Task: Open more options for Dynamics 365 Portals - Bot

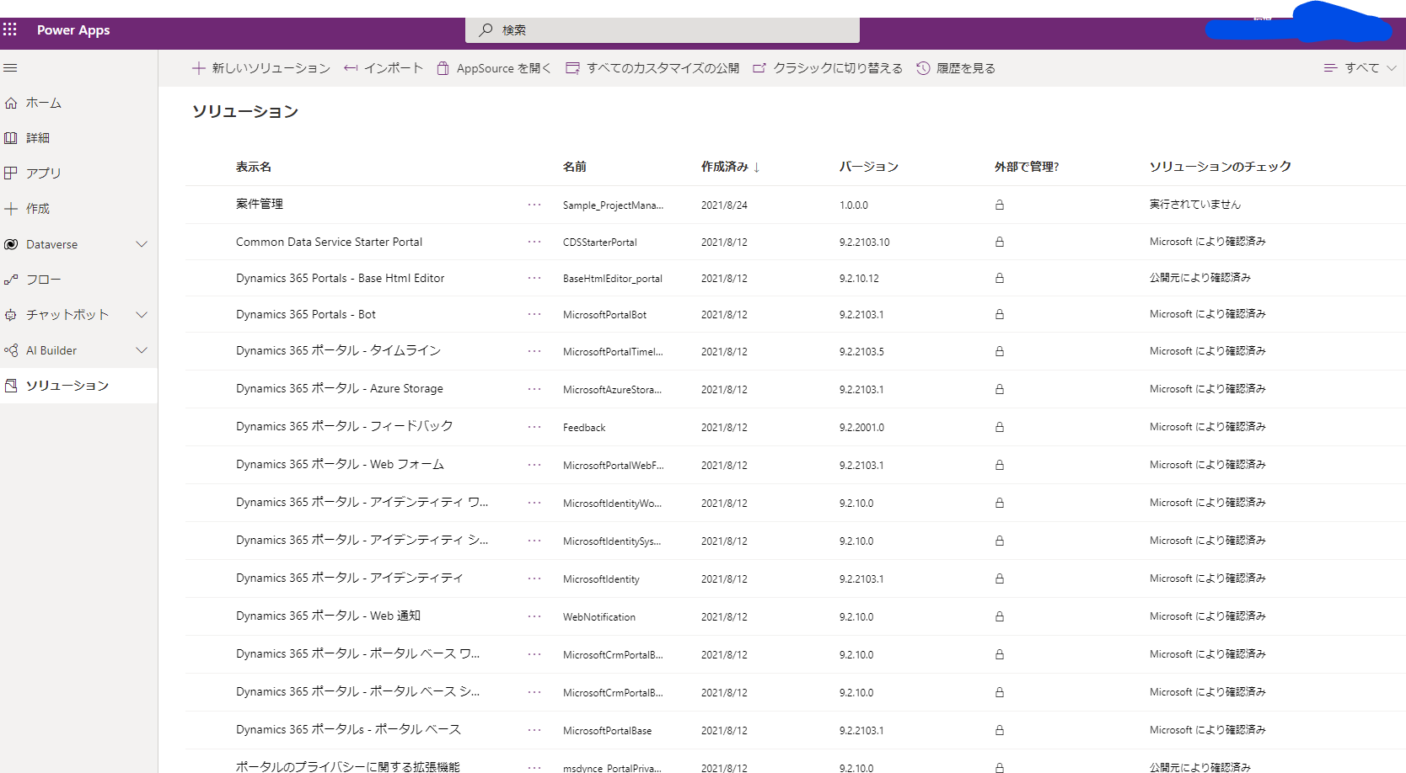Action: pyautogui.click(x=534, y=314)
